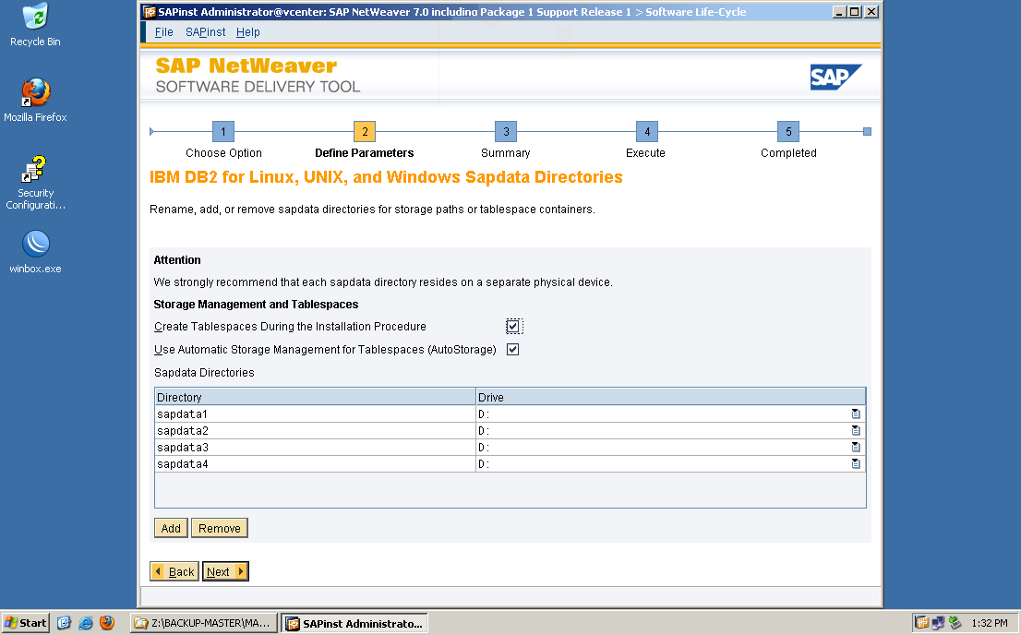Click SAPinst tray icon in system tray
This screenshot has height=635, width=1021.
(x=921, y=623)
